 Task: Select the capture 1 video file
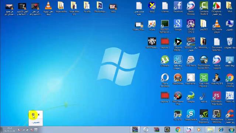click(x=165, y=97)
